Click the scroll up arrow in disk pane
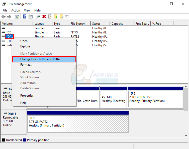Image resolution: width=189 pixels, height=149 pixels. coord(186,86)
